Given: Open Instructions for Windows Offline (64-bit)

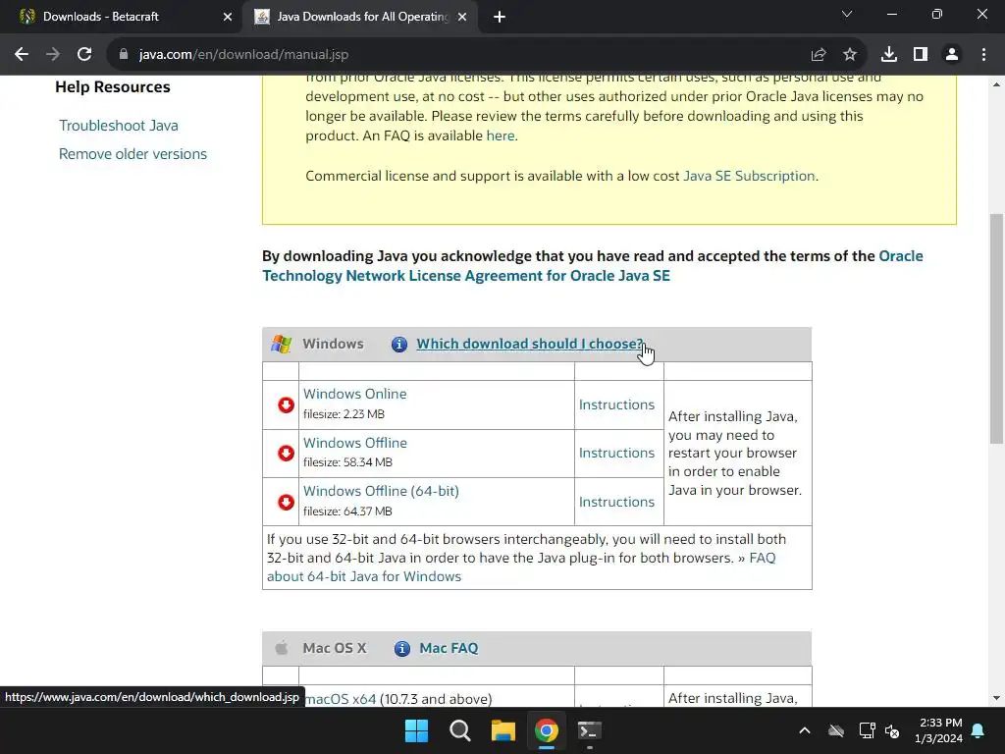Looking at the screenshot, I should tap(616, 502).
